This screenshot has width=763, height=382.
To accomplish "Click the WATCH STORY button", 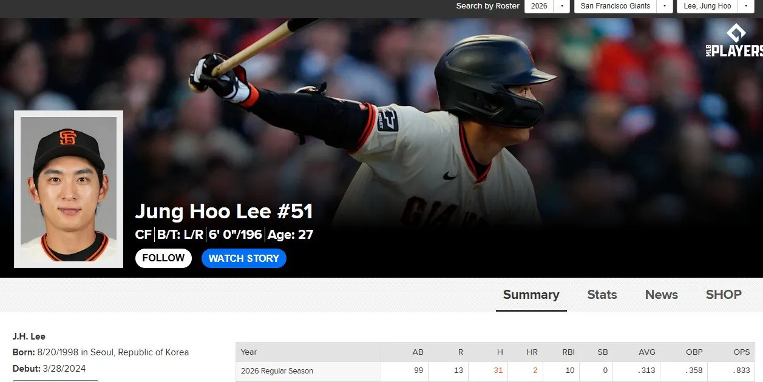I will (244, 258).
